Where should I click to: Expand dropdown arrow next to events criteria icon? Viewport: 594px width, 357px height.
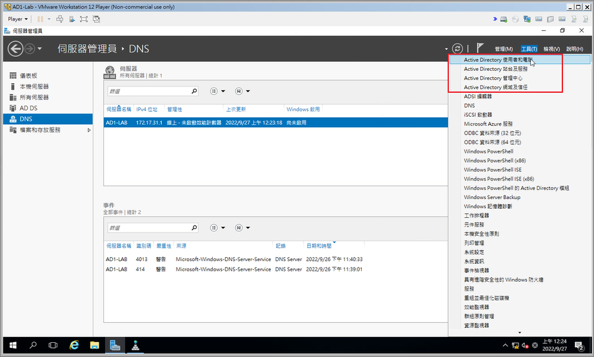(x=223, y=227)
